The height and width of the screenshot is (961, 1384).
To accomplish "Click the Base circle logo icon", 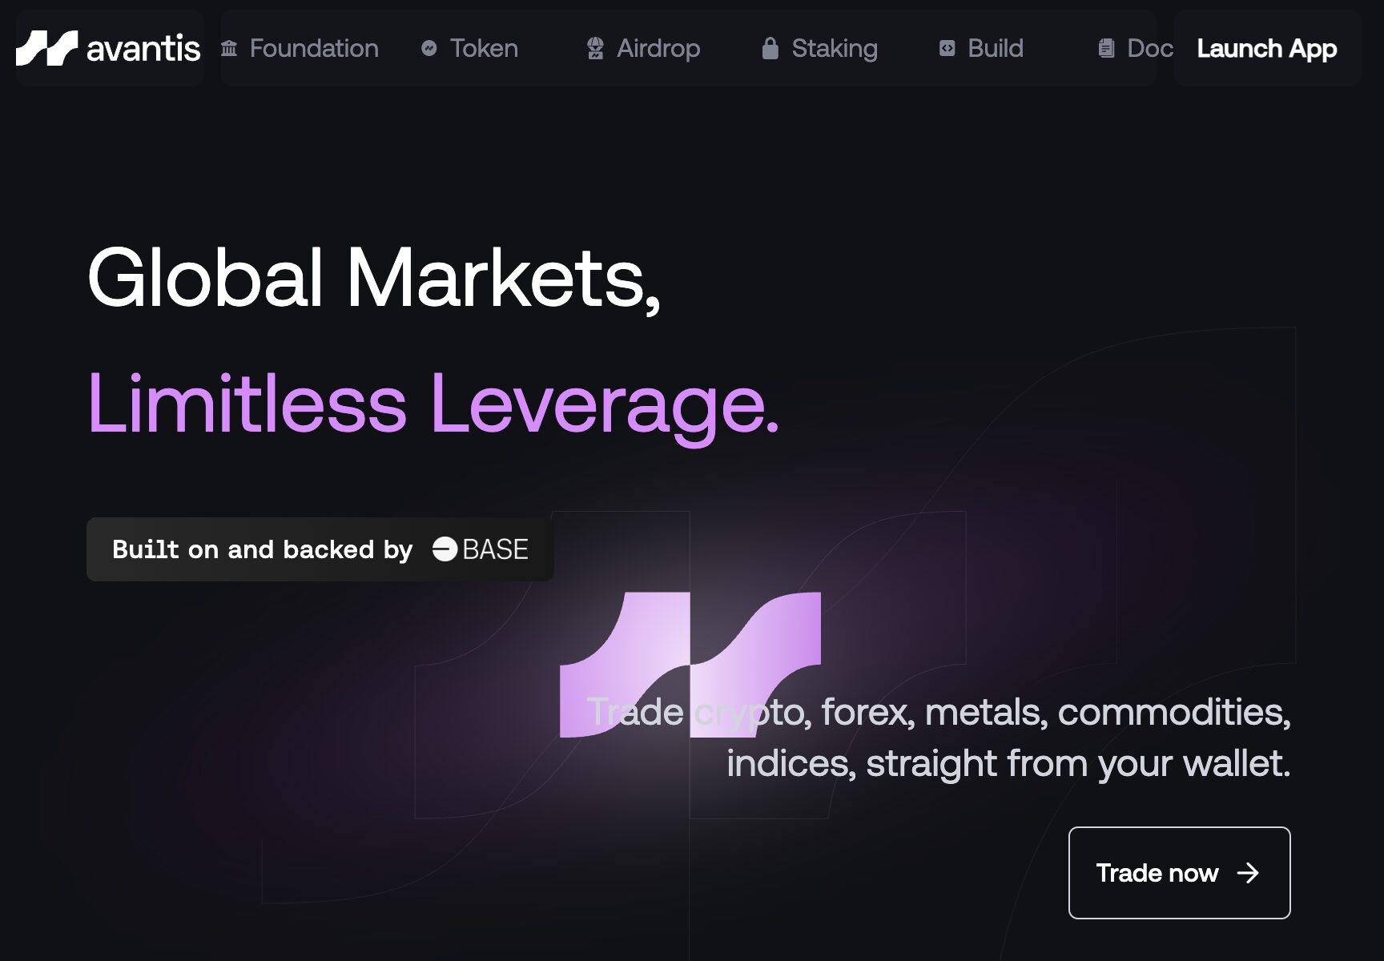I will 445,549.
